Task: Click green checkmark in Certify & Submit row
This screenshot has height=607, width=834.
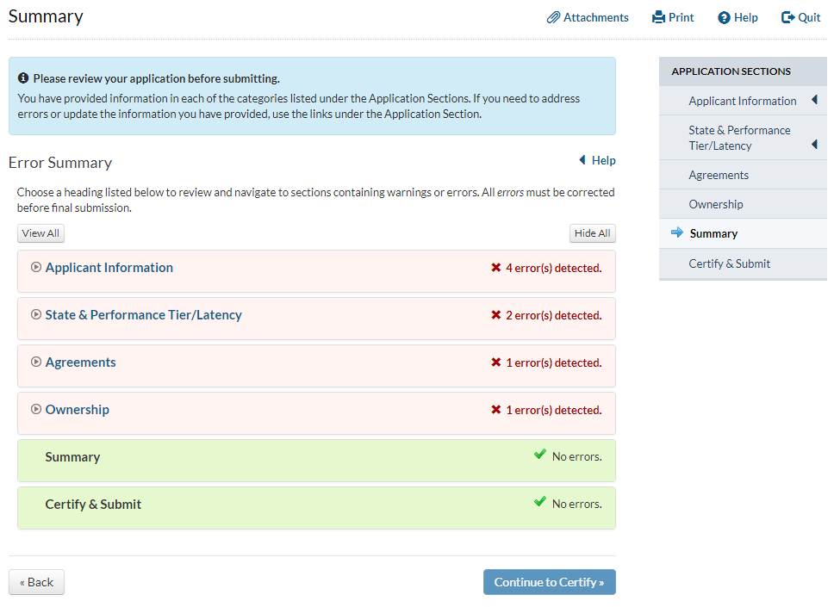Action: coord(540,502)
